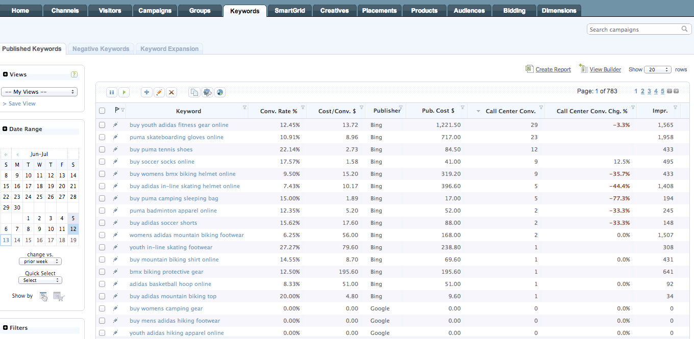Image resolution: width=694 pixels, height=339 pixels.
Task: Open the gear settings toolbar icon
Action: 207,92
